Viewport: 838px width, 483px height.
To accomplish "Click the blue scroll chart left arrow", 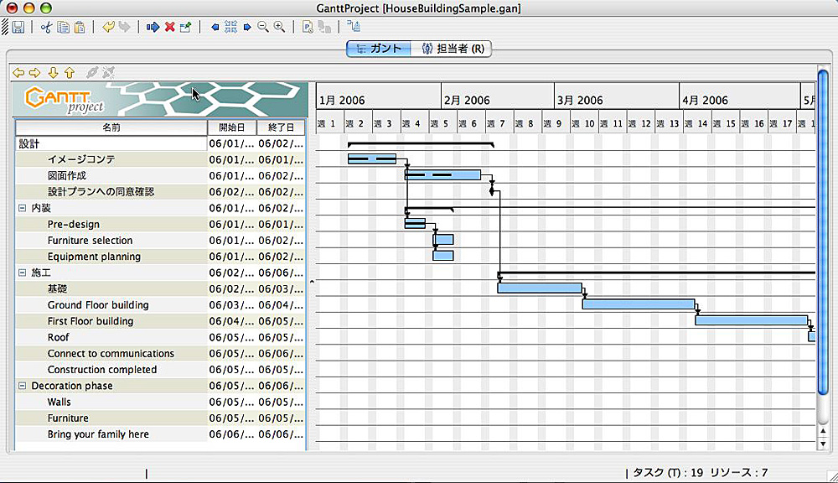I will click(x=215, y=27).
